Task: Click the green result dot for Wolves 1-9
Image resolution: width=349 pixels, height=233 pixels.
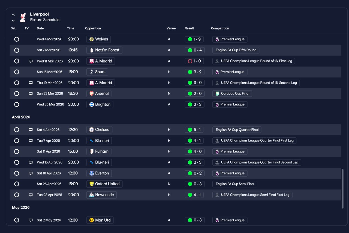Action: [x=190, y=39]
